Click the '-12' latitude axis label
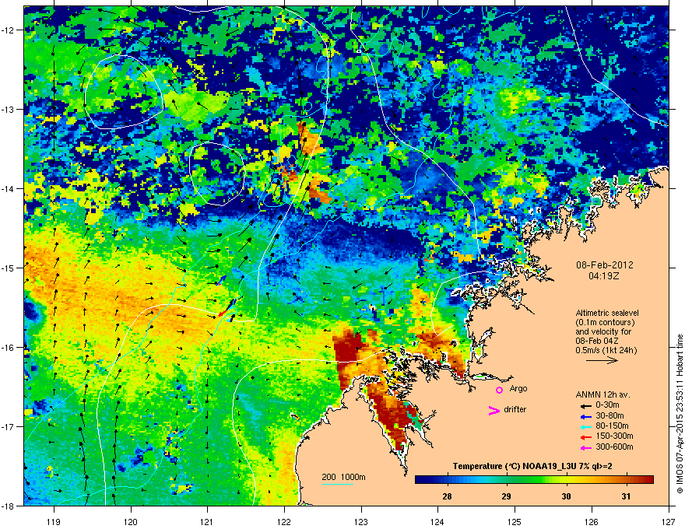685x529 pixels. click(8, 30)
